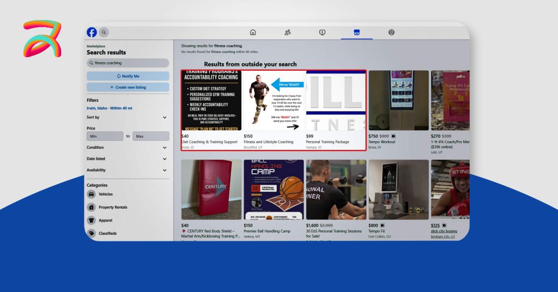Click 'Fitness and Lifestyle Coaching' title

(x=268, y=142)
